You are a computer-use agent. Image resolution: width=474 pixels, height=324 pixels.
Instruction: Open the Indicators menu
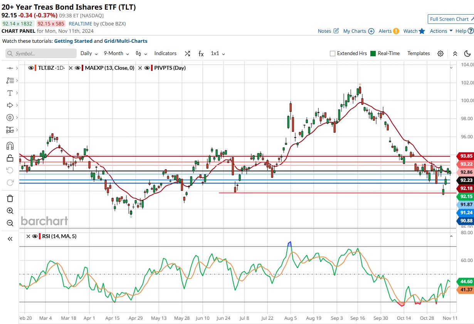(x=165, y=54)
